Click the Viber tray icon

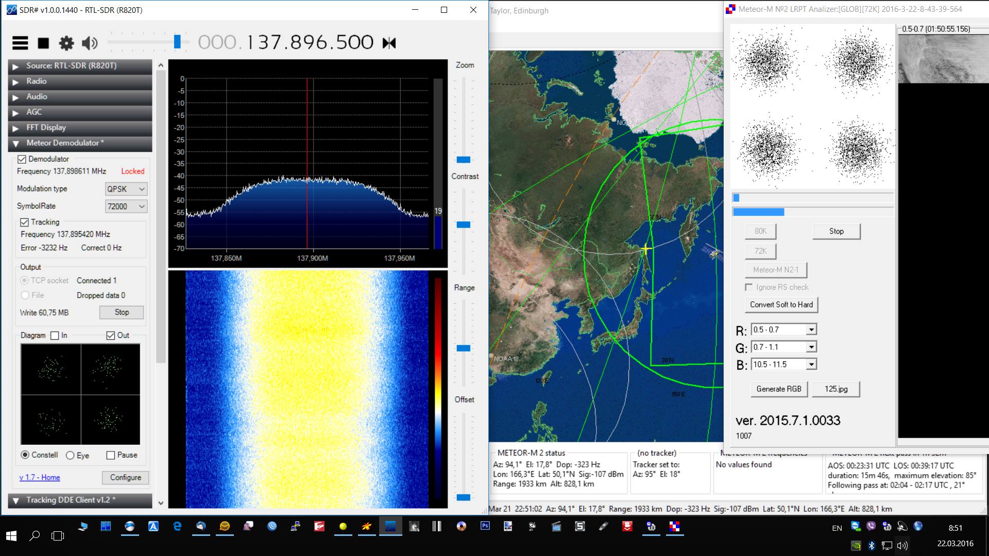tap(871, 526)
